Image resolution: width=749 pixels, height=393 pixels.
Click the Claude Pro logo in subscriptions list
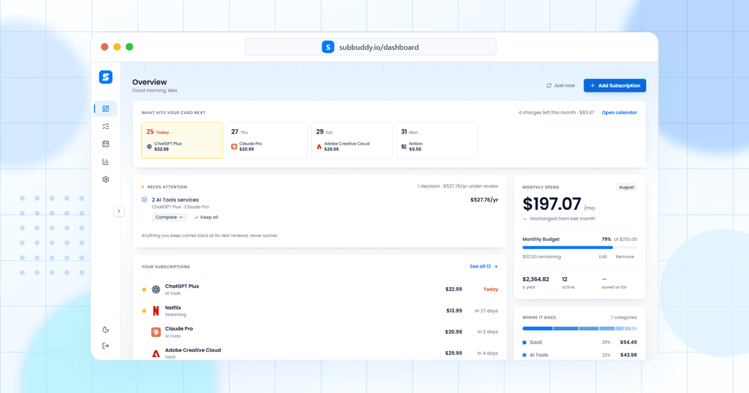coord(155,332)
